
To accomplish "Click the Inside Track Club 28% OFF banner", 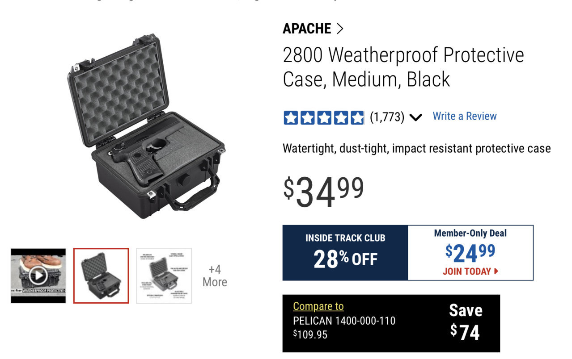I will point(345,253).
